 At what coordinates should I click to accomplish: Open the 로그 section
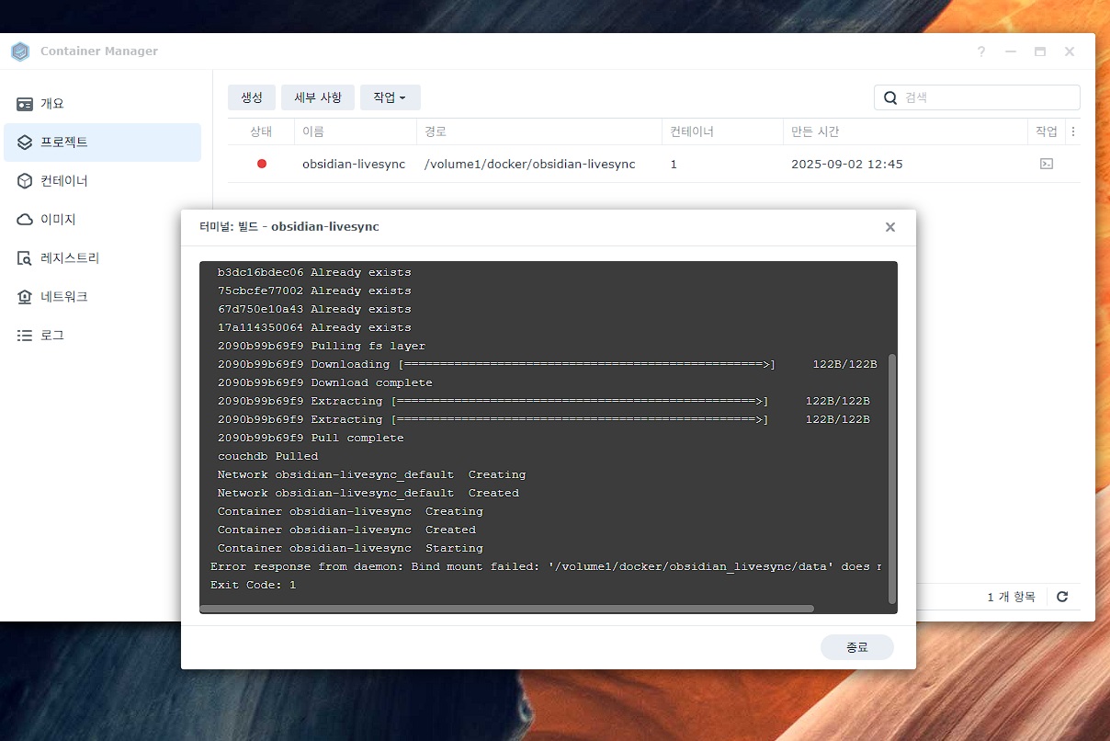[x=52, y=336]
